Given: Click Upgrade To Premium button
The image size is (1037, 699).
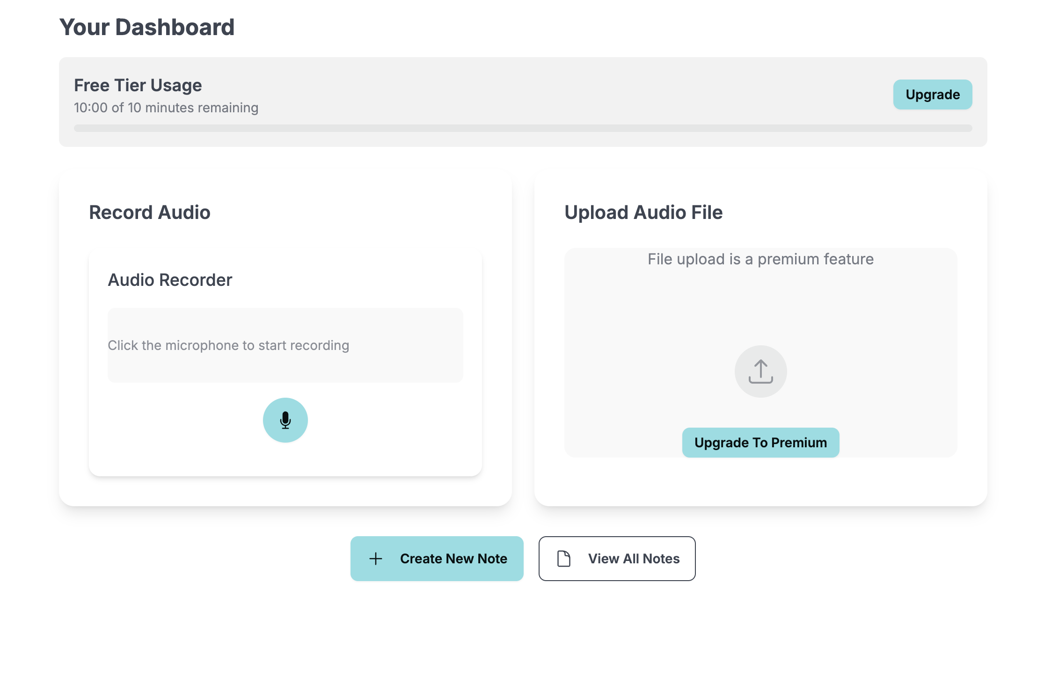Looking at the screenshot, I should (760, 442).
